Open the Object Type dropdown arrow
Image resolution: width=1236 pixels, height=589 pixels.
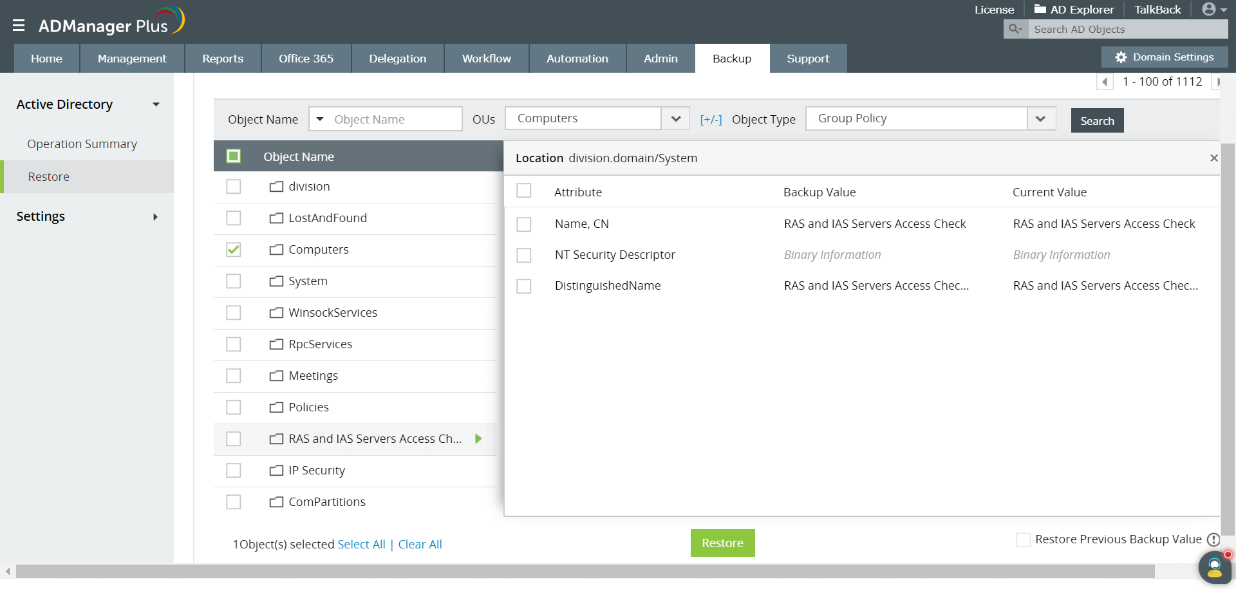coord(1041,118)
